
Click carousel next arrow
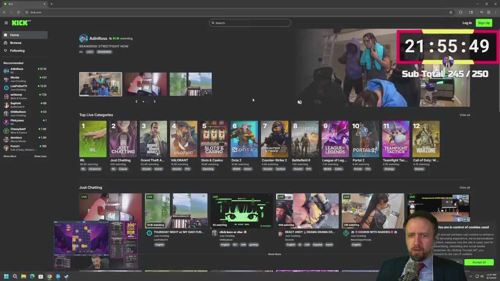[x=154, y=101]
